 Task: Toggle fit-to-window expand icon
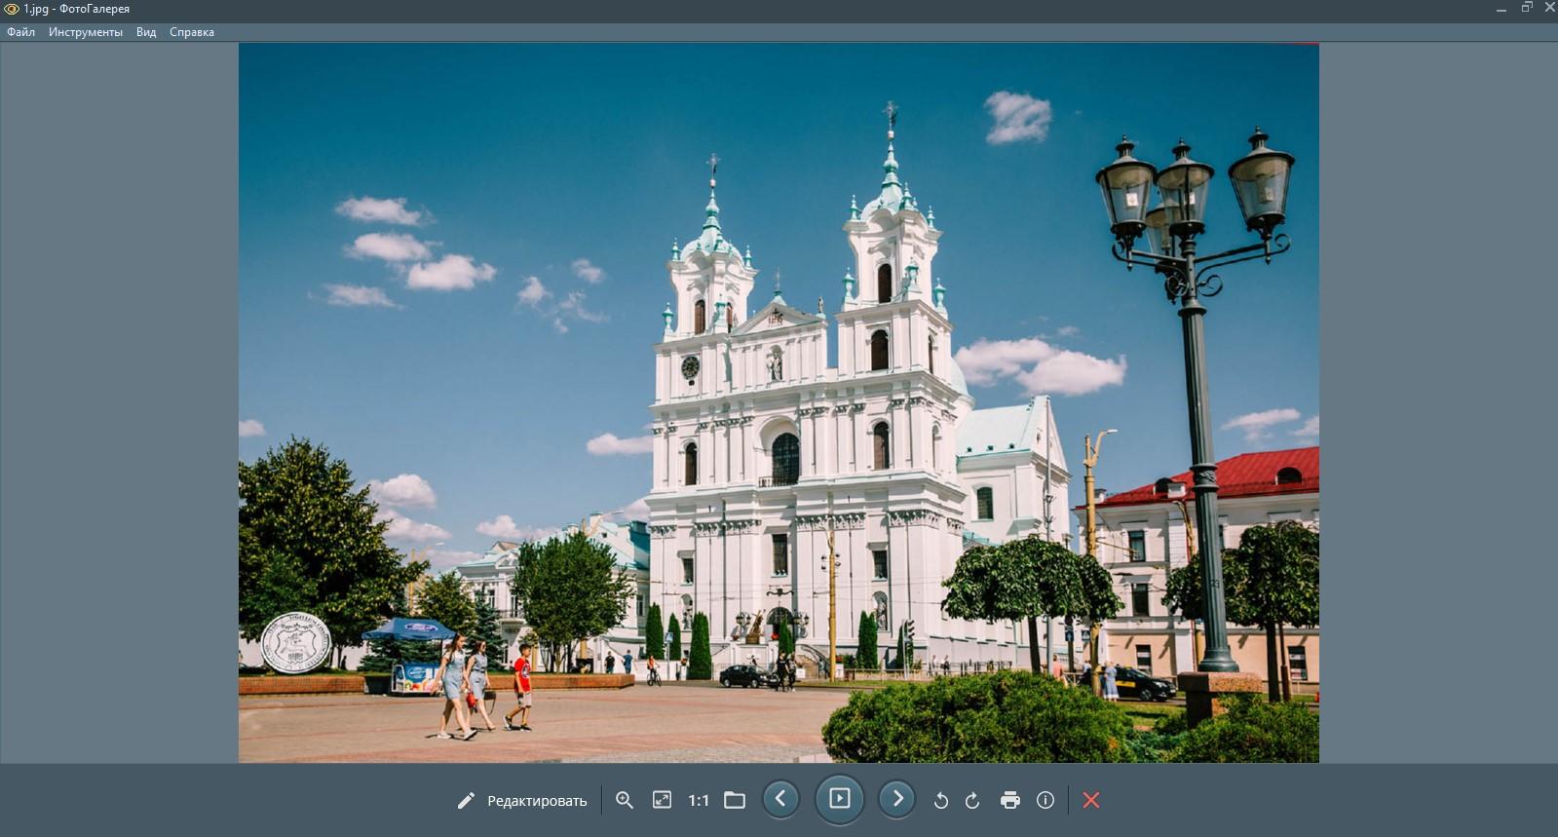(662, 800)
